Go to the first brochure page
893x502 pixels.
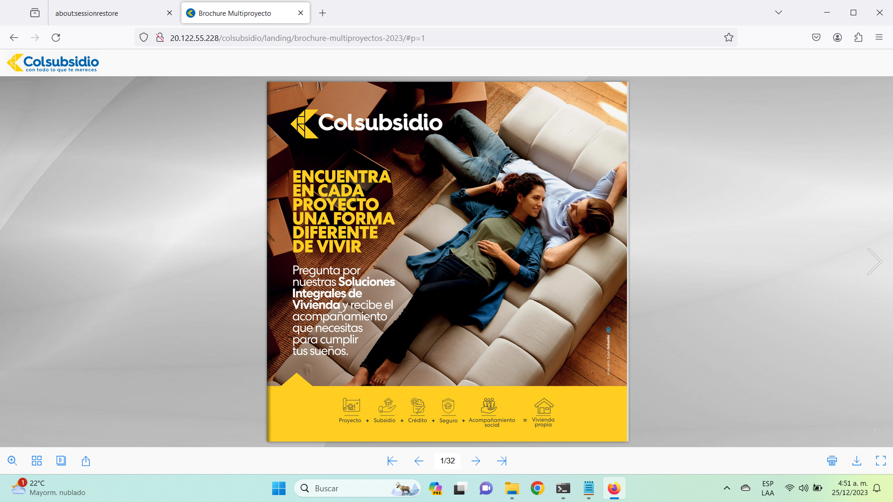pyautogui.click(x=392, y=461)
